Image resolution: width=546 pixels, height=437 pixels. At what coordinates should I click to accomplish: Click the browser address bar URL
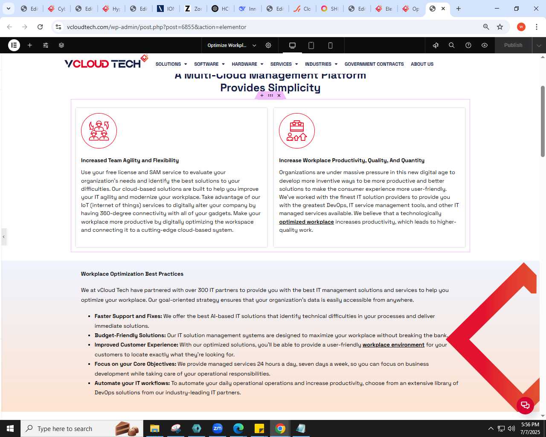(157, 27)
